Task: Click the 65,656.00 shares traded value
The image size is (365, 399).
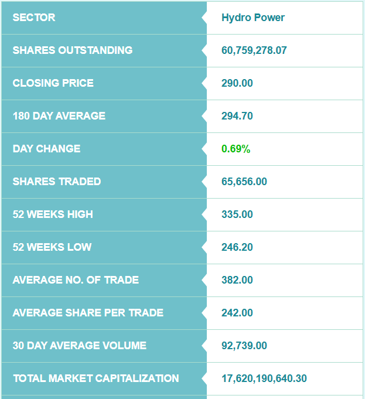Action: coord(244,182)
